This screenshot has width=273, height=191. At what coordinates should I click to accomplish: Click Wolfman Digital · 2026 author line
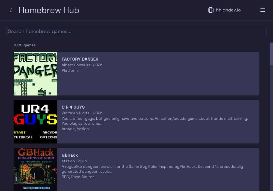pos(82,113)
